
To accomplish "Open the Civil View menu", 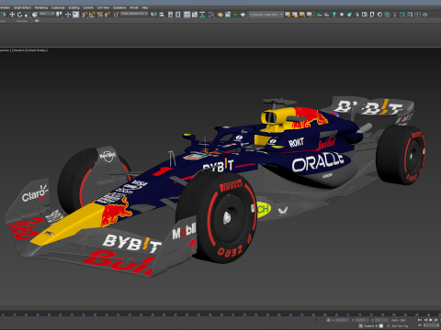I will pos(103,7).
